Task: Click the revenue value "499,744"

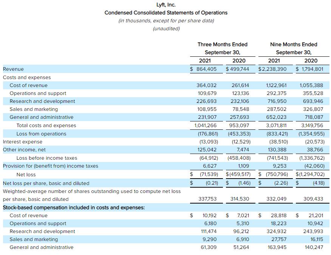Action: (x=240, y=69)
